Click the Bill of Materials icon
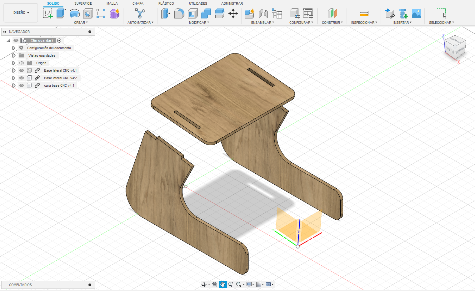 pyautogui.click(x=277, y=13)
